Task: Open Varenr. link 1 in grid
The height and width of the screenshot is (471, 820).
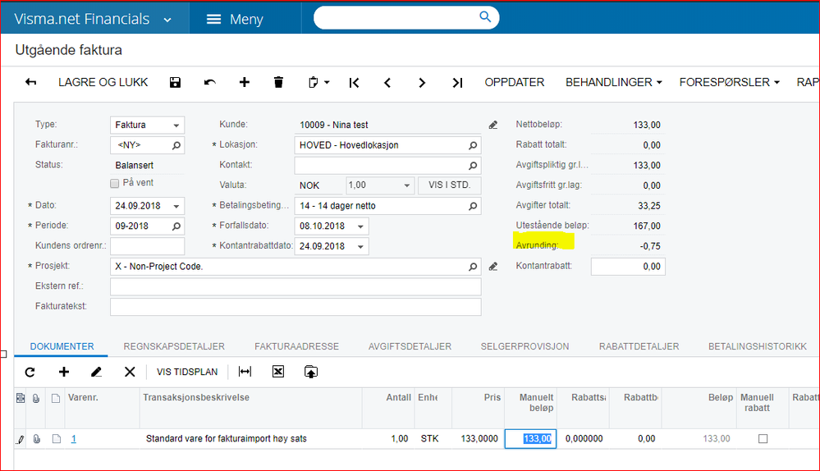Action: [x=74, y=439]
